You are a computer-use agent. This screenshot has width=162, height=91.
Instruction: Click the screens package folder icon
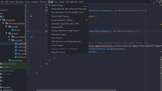(x=10, y=33)
